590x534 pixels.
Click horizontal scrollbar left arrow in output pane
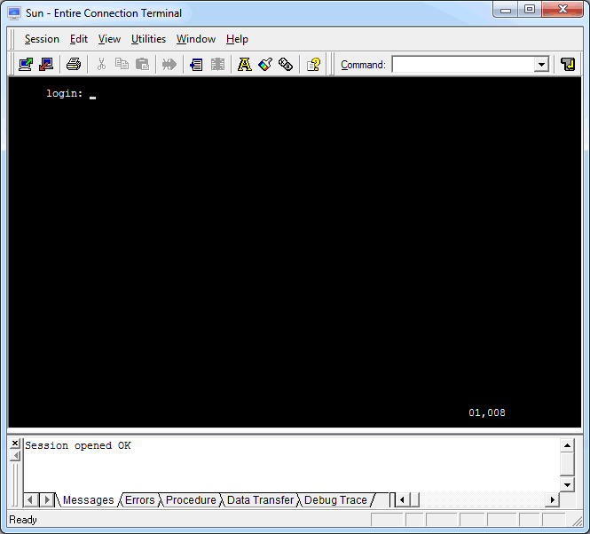(x=402, y=500)
